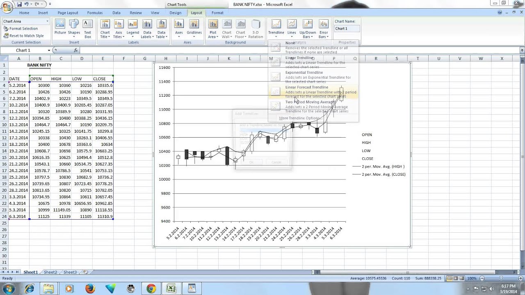Redo action in quick access toolbar
Image resolution: width=525 pixels, height=295 pixels.
[x=37, y=4]
